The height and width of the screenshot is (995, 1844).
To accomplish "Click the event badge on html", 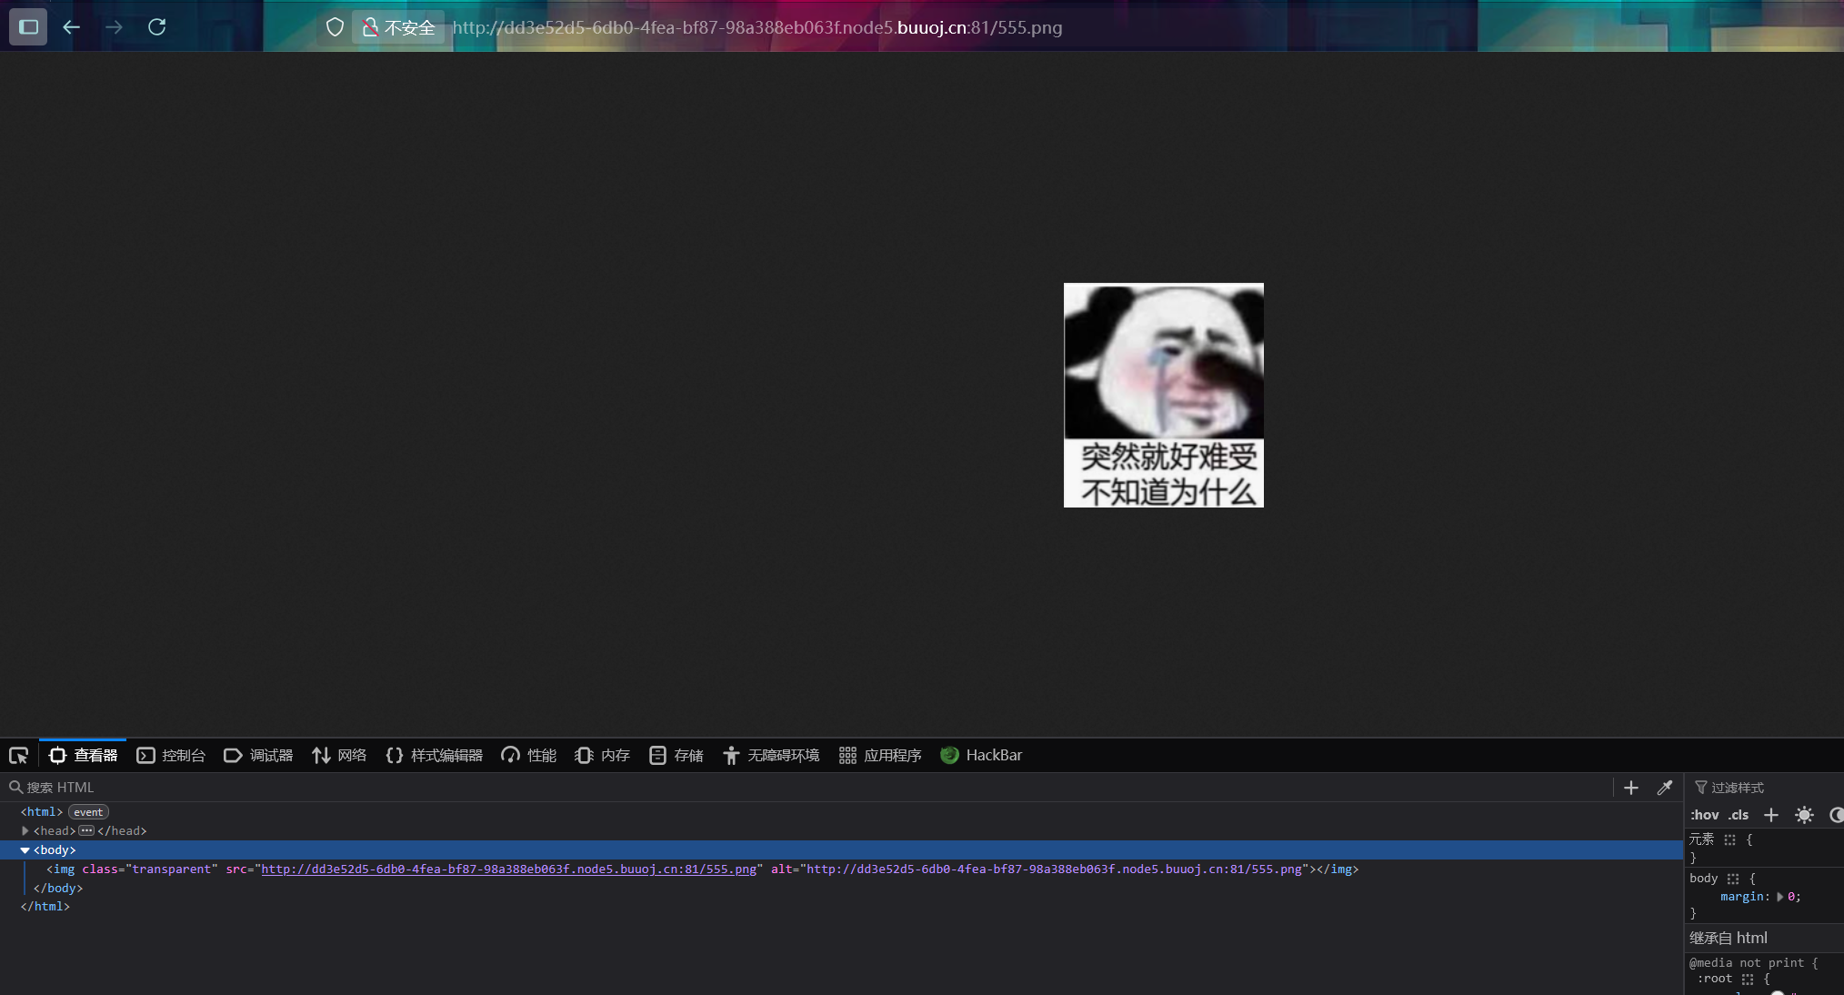I will click(x=88, y=812).
